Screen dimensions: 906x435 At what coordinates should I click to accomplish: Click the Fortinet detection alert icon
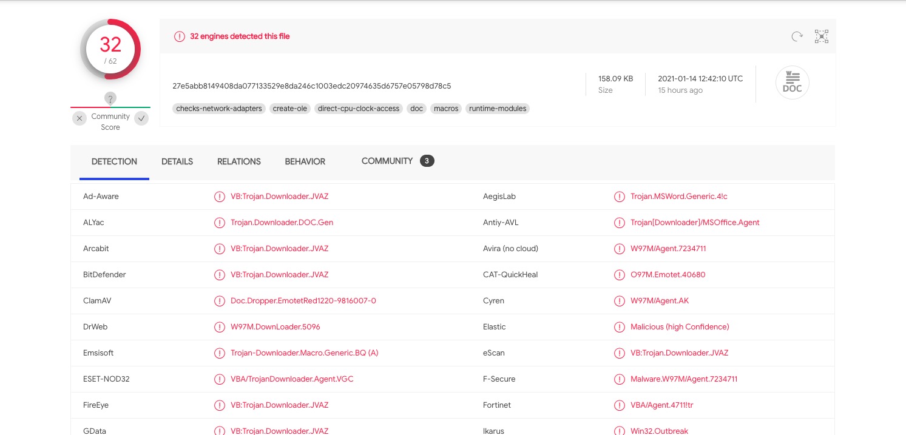(x=620, y=405)
